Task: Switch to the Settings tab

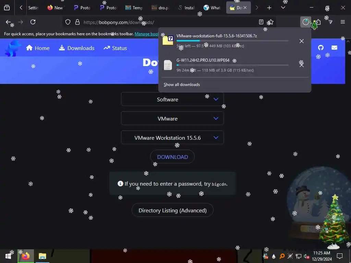Action: 33,8
